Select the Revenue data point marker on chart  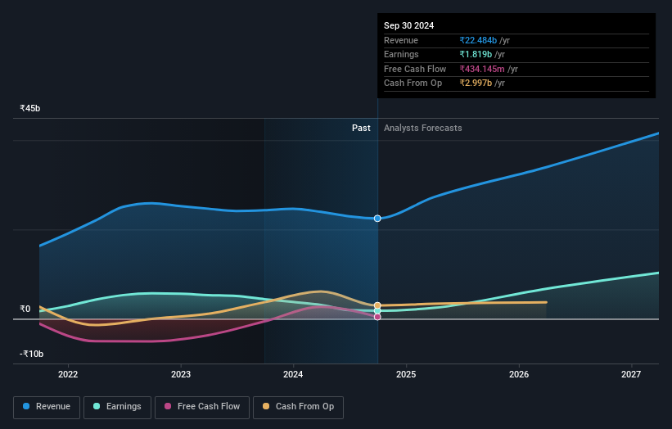[377, 219]
